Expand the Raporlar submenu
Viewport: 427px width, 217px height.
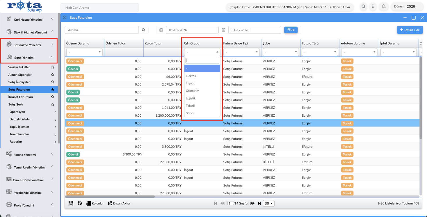(32, 142)
